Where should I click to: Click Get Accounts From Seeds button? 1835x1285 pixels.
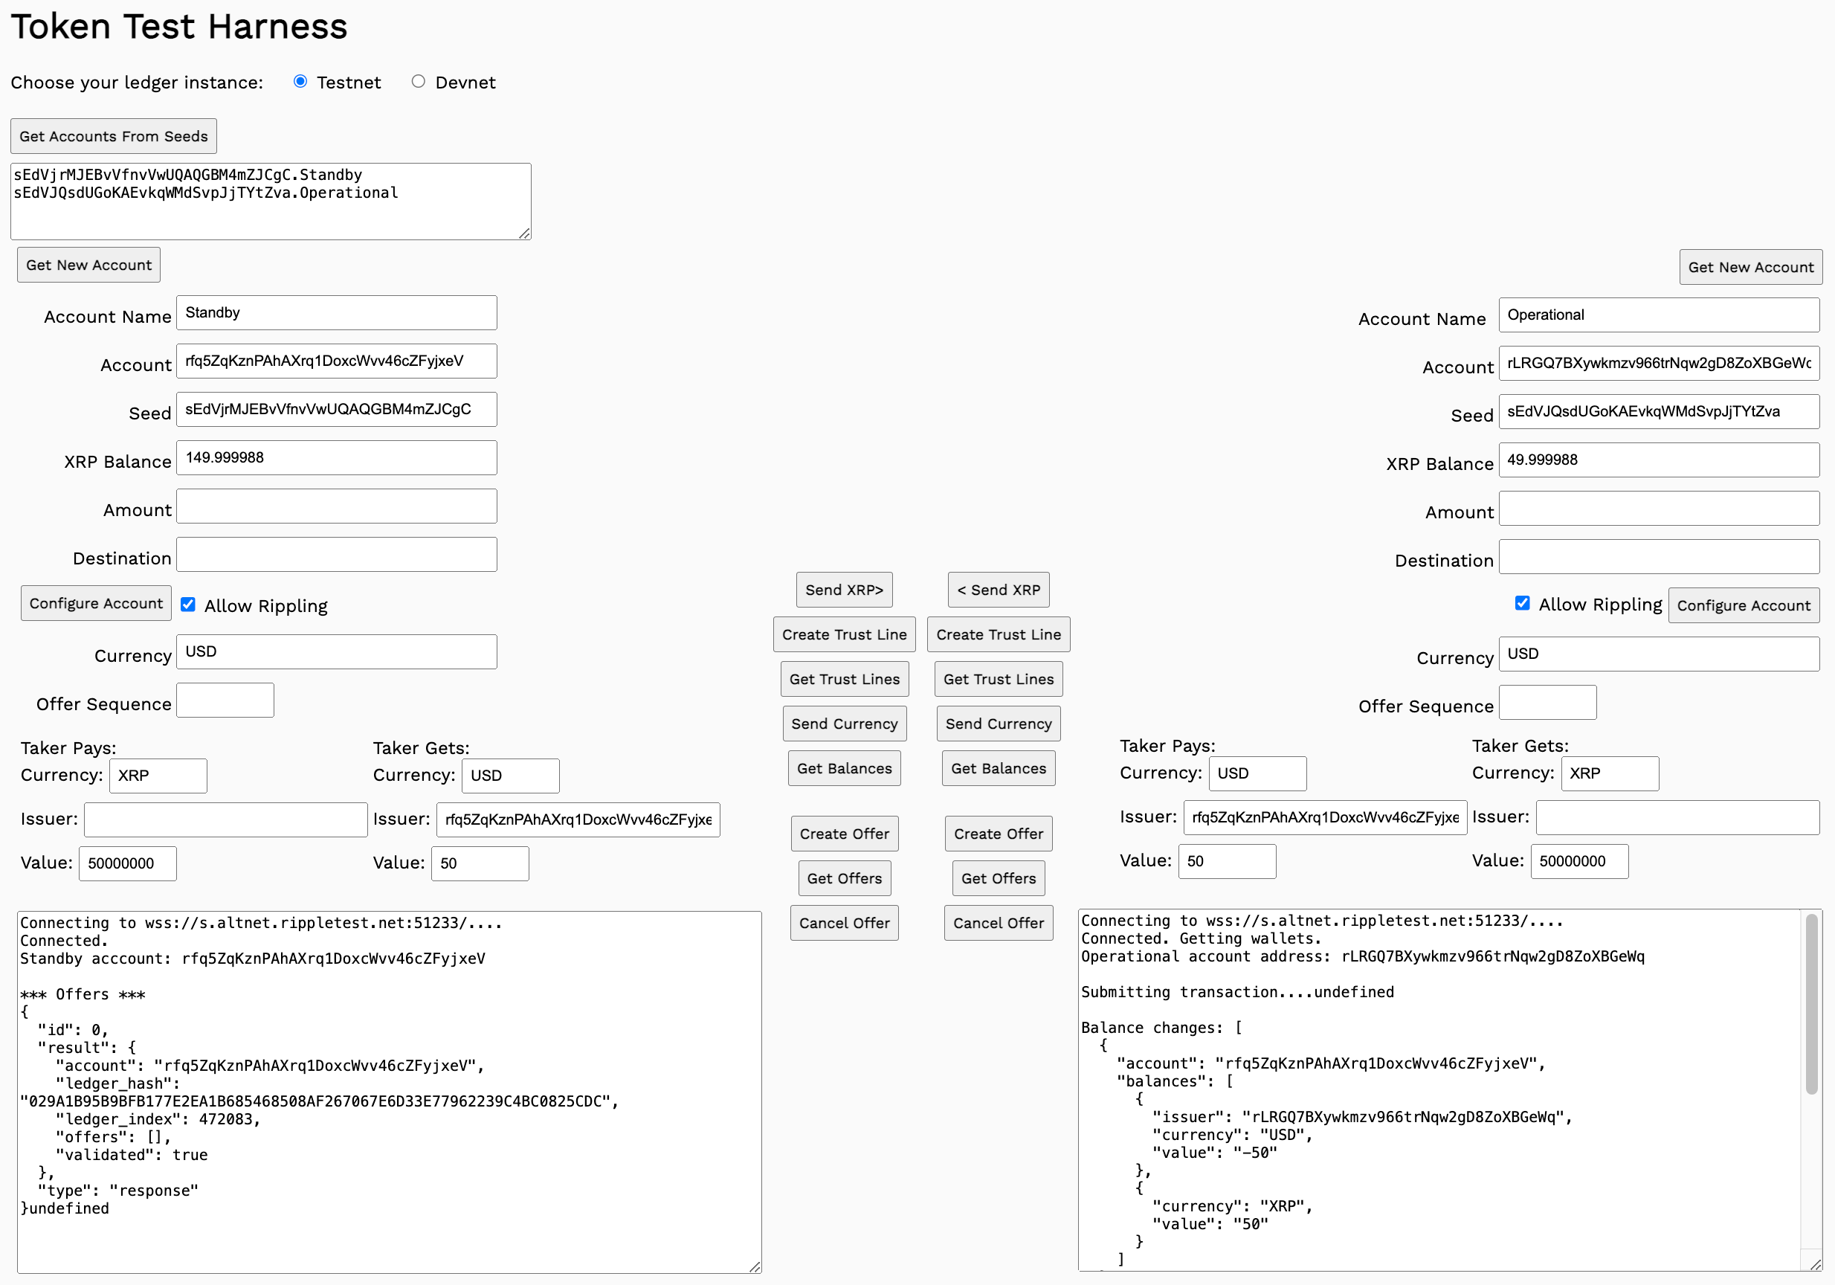pos(114,137)
